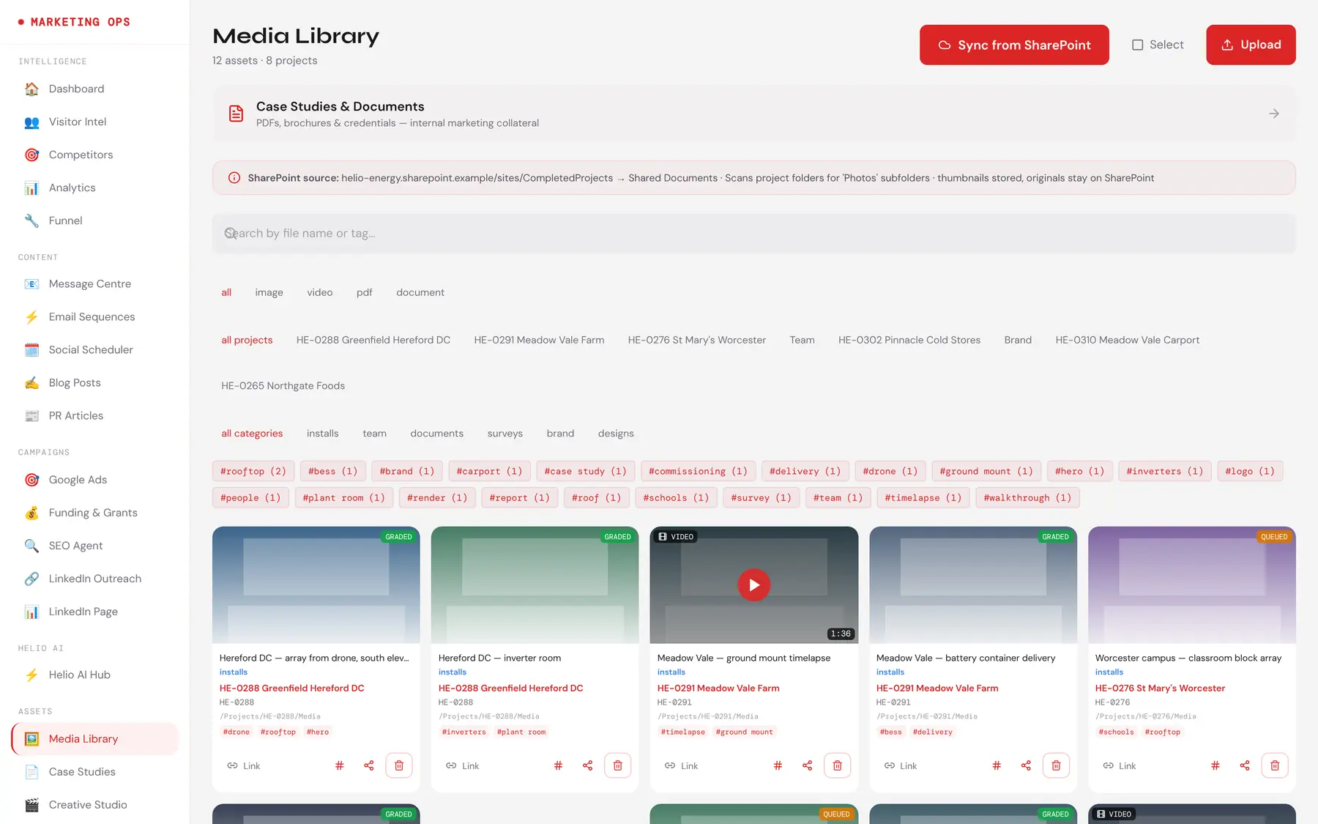The width and height of the screenshot is (1318, 824).
Task: Delete the battery container delivery asset
Action: coord(1056,765)
